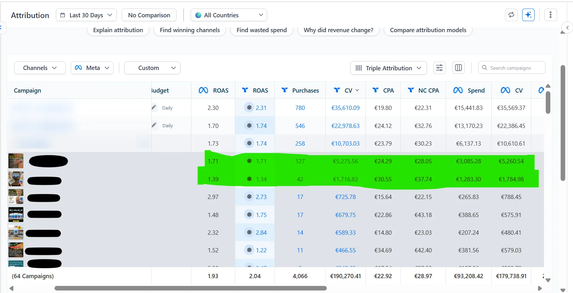The width and height of the screenshot is (573, 293).
Task: Click the 2.73 ROAS value
Action: 261,197
